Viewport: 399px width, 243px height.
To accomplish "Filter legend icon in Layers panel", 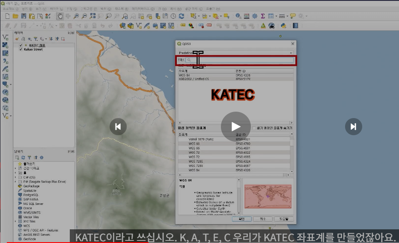I will (x=36, y=39).
